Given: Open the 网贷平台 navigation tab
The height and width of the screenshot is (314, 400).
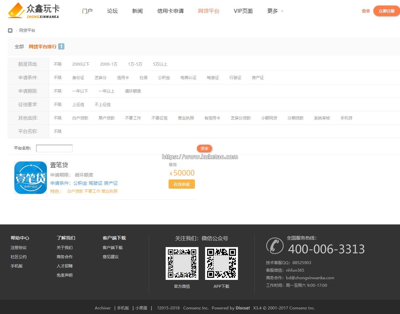Looking at the screenshot, I should pyautogui.click(x=208, y=11).
